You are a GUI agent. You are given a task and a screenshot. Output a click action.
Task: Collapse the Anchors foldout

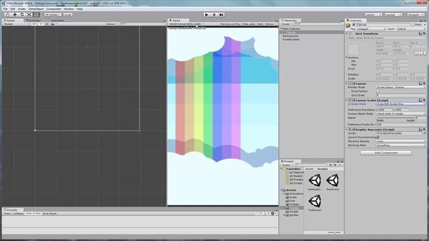pyautogui.click(x=347, y=58)
